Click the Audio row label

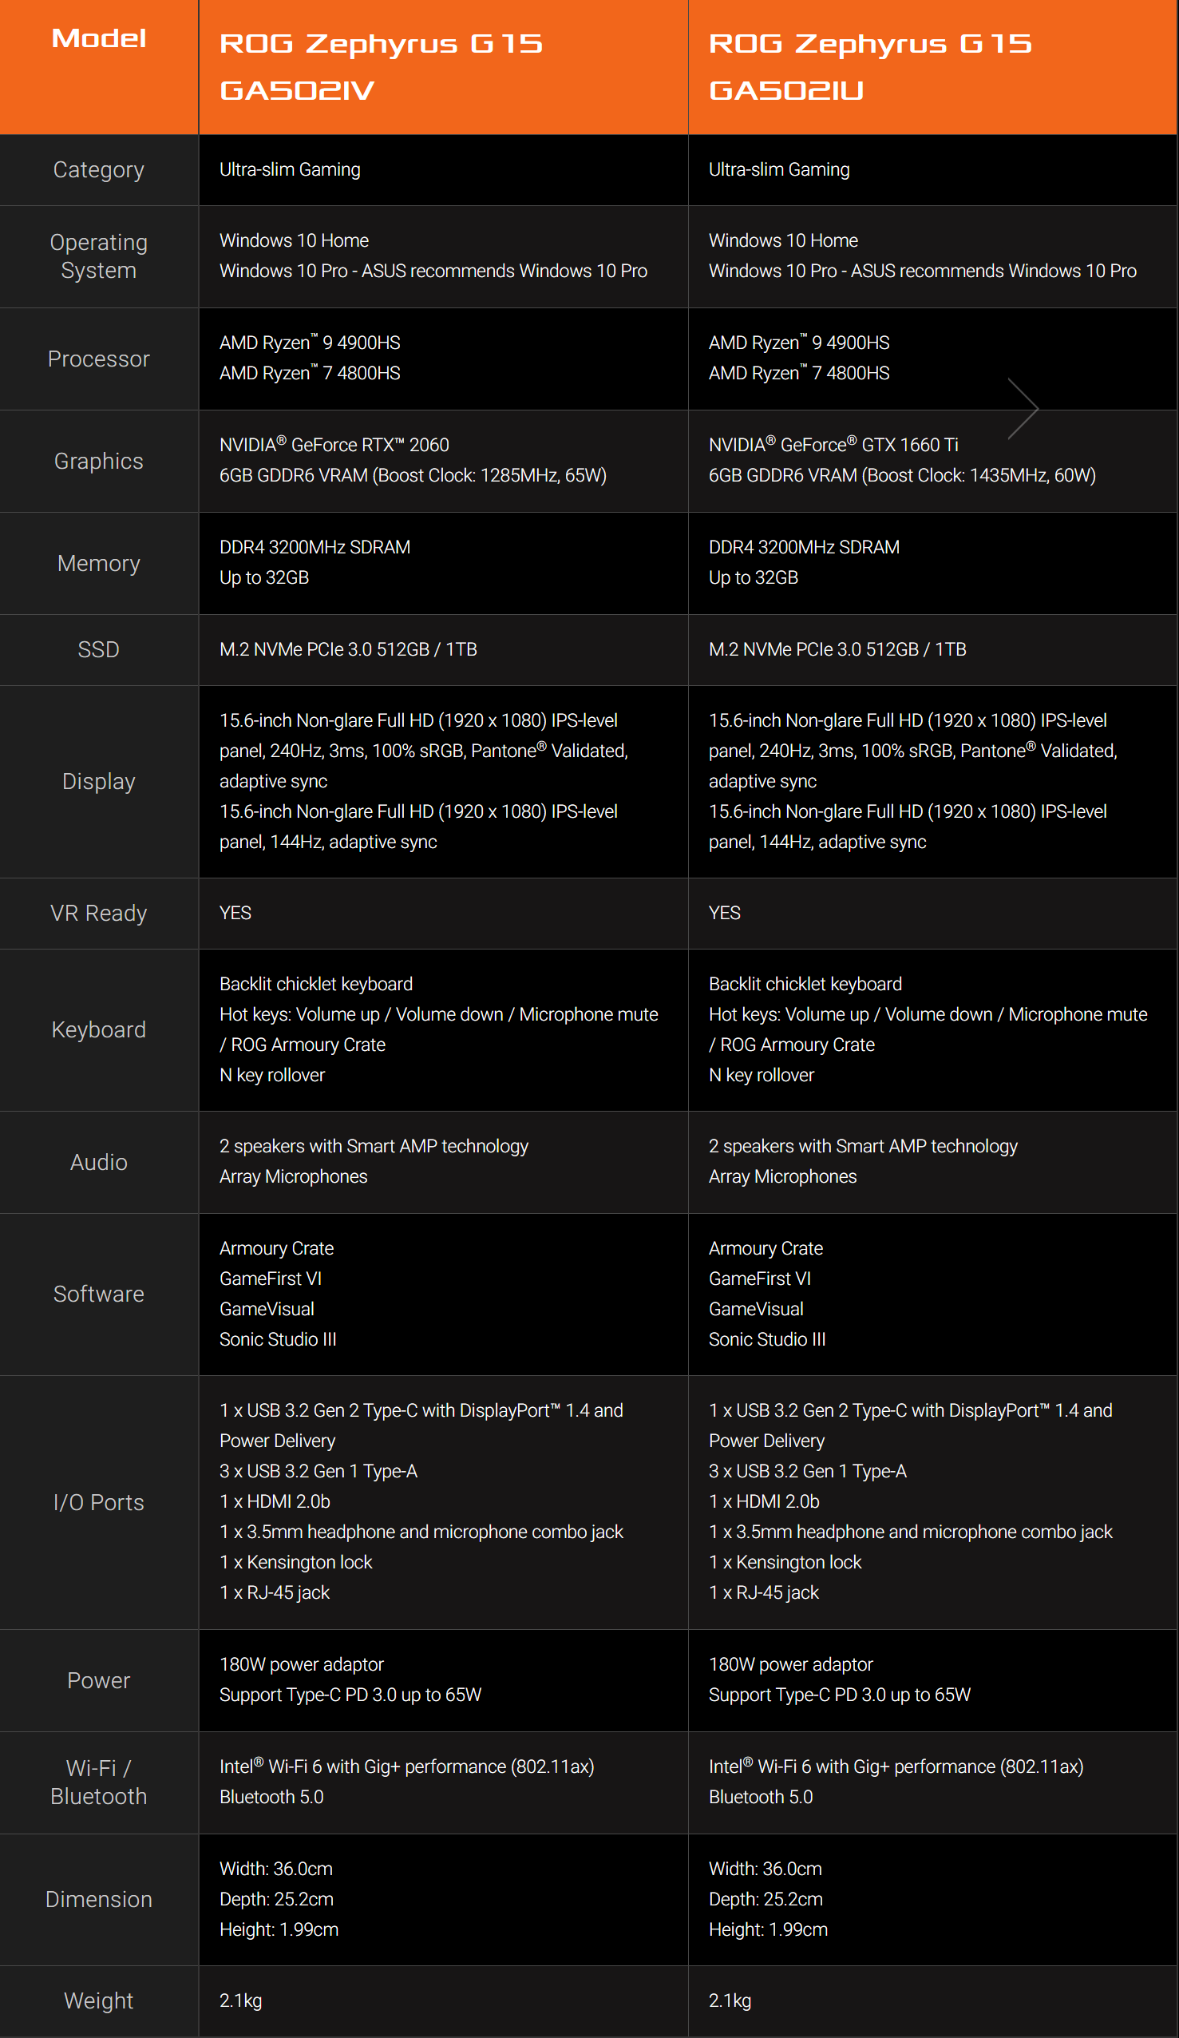coord(99,1162)
